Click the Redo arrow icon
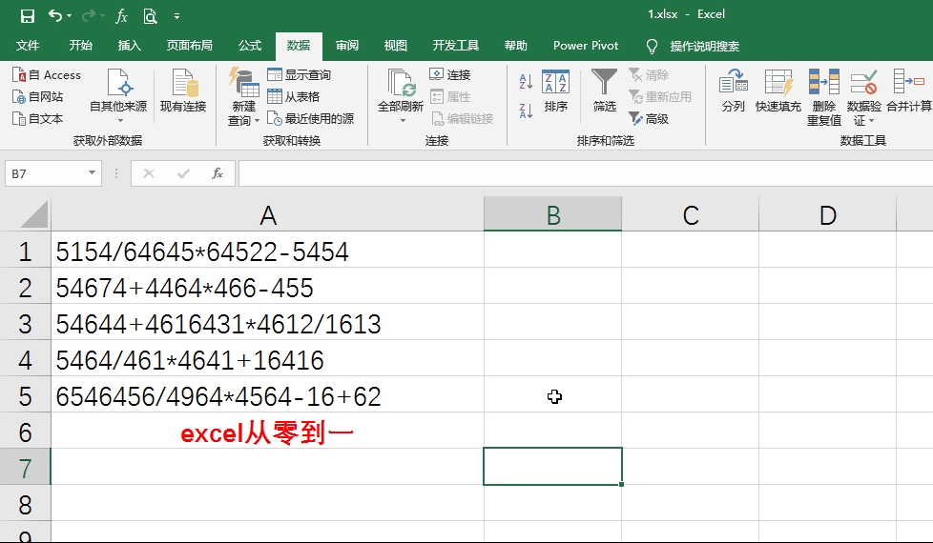 click(x=88, y=15)
